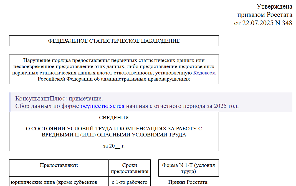Click the юридические лица table cell
Screen dimensions: 296x186
54,182
